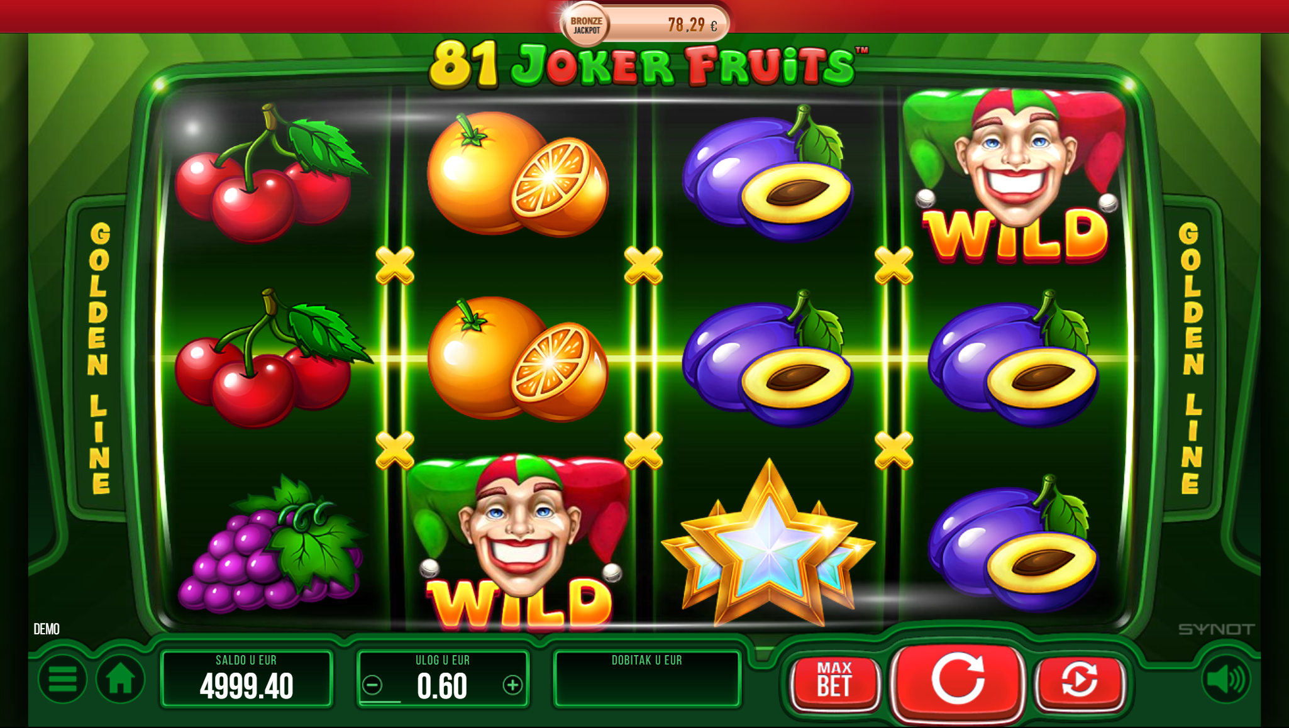Image resolution: width=1289 pixels, height=728 pixels.
Task: Decrease bet with the minus icon
Action: [372, 685]
